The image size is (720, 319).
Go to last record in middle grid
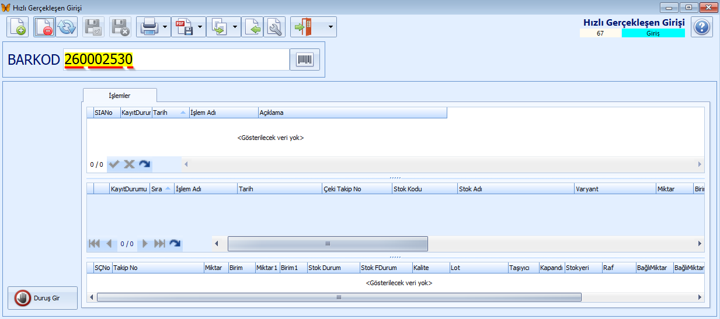pyautogui.click(x=159, y=244)
